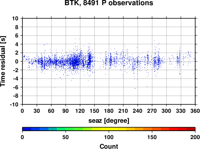Click the "Count" colorbar label
The width and height of the screenshot is (200, 149).
pos(109,146)
